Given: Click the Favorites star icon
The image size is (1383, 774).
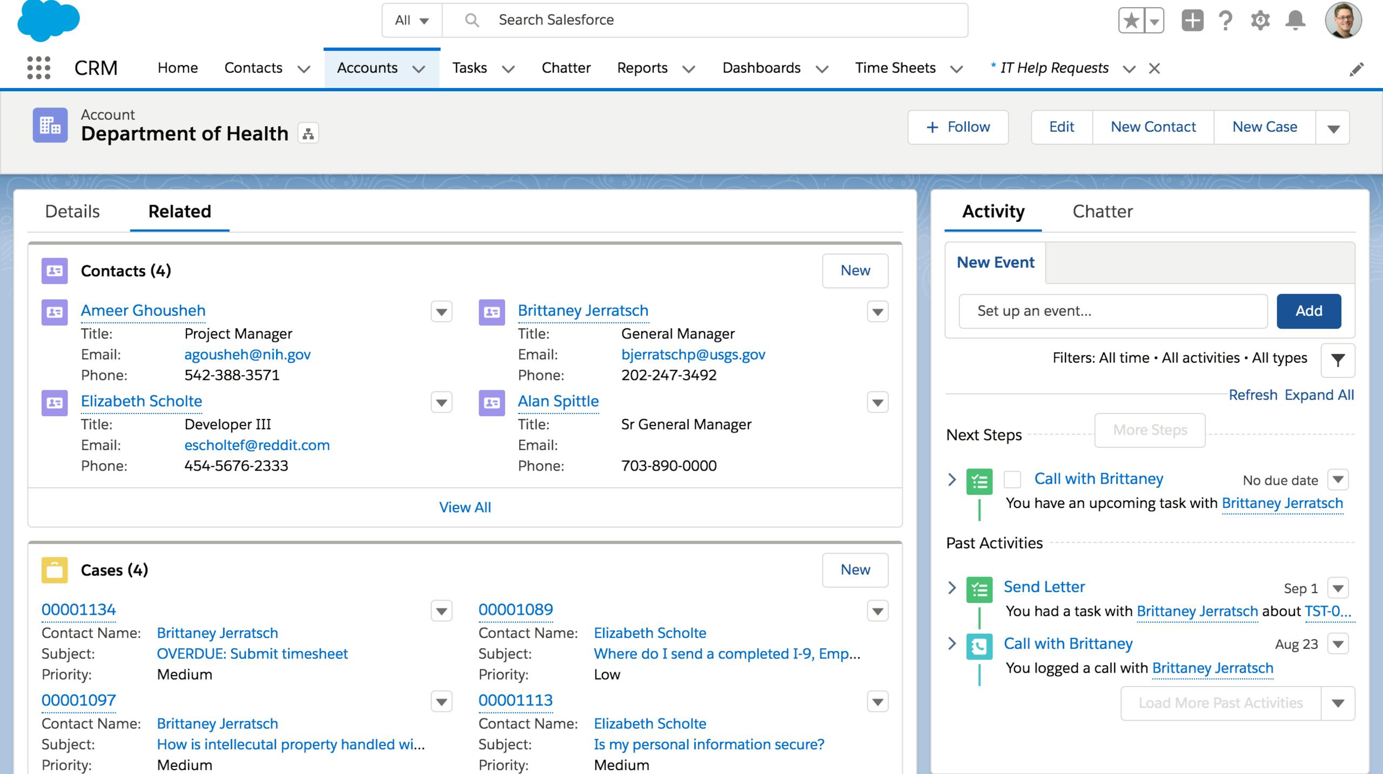Looking at the screenshot, I should click(x=1131, y=21).
